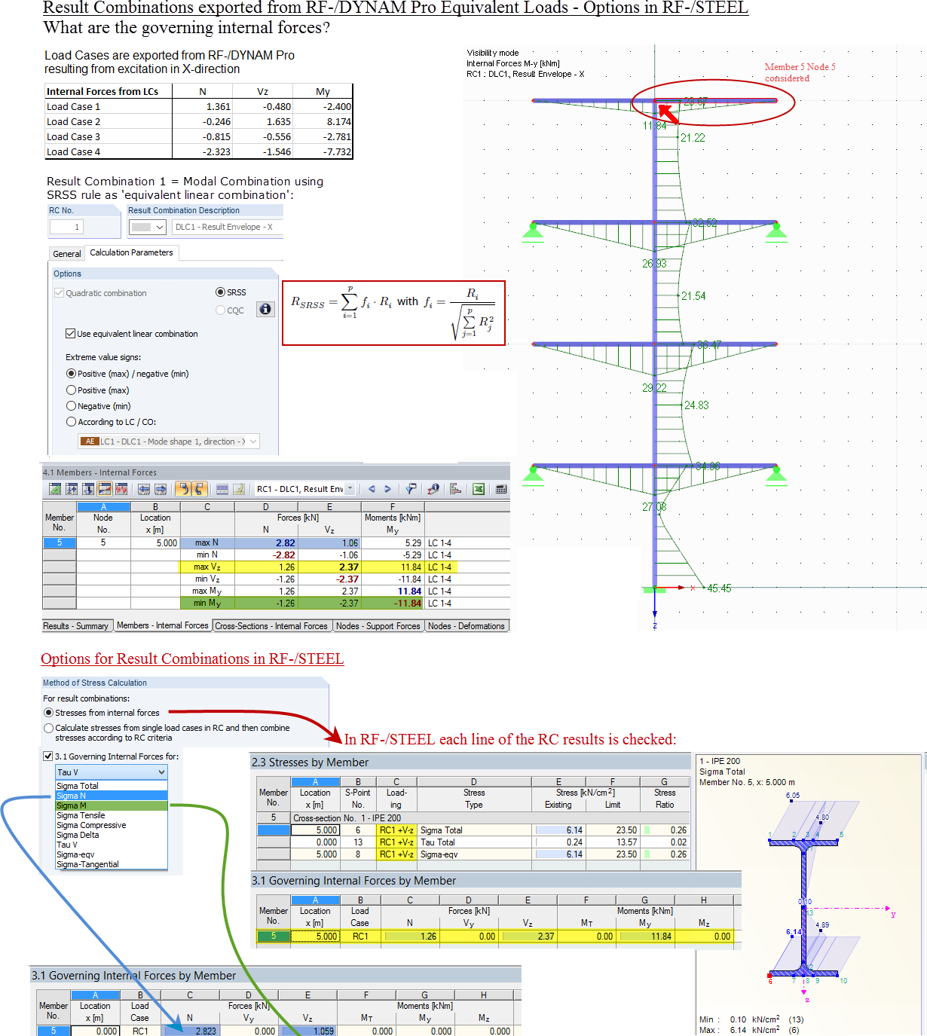
Task: Select the filter flag icon in the results toolbar
Action: 411,489
